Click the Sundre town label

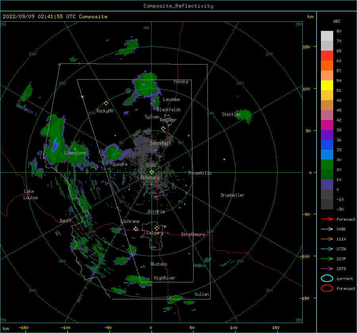120,164
